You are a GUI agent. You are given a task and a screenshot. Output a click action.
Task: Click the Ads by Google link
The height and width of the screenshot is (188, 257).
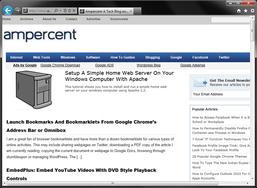tap(25, 65)
